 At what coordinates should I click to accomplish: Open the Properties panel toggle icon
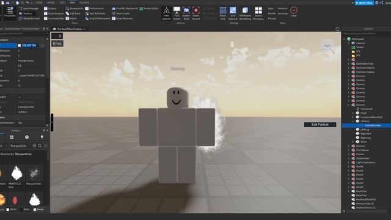[x=10, y=12]
